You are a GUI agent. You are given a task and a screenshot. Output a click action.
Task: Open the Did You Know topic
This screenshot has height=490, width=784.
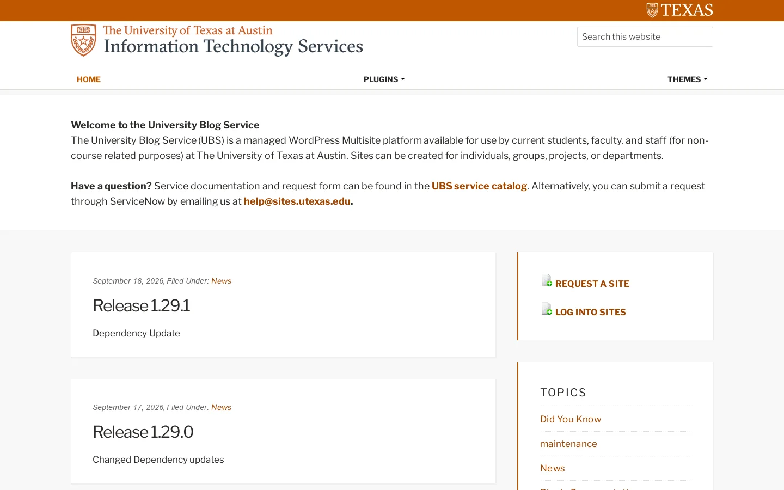pyautogui.click(x=571, y=419)
